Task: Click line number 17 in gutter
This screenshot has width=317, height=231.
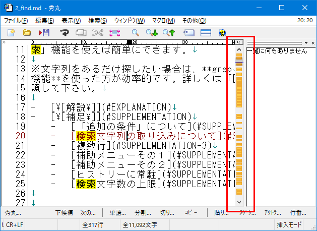Action: click(21, 107)
